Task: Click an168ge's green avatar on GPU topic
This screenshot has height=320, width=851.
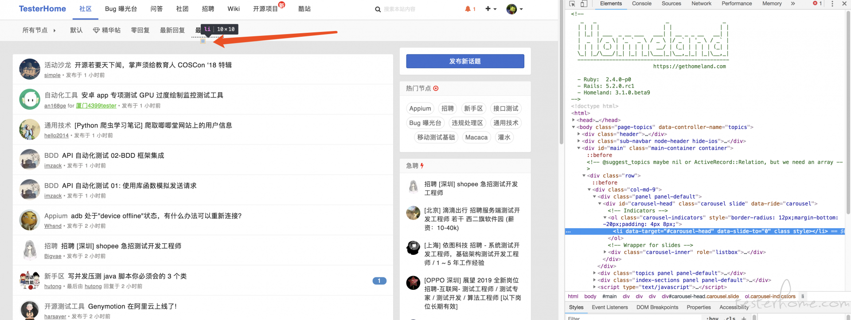Action: (x=30, y=99)
